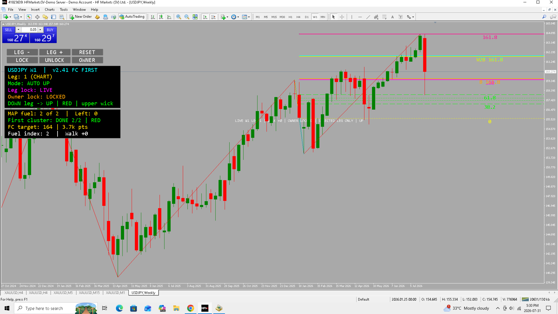Expand the Profiles dropdown arrow
Screen dimensions: 558x314
21,17
